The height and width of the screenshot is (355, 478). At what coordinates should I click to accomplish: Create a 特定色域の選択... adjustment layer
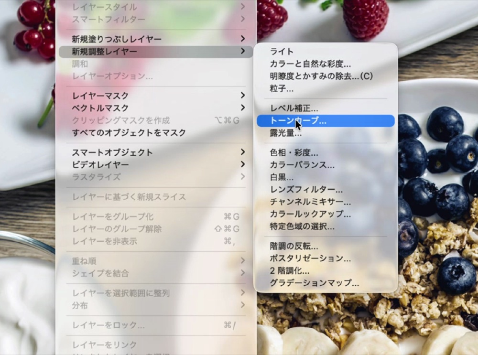(326, 226)
